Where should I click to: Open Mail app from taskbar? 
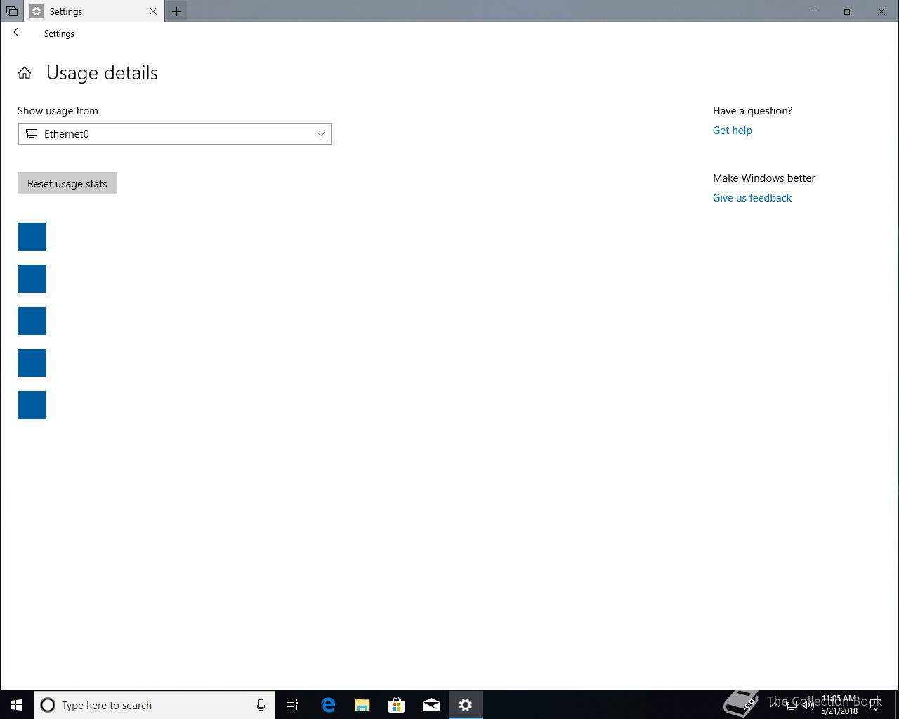[431, 705]
